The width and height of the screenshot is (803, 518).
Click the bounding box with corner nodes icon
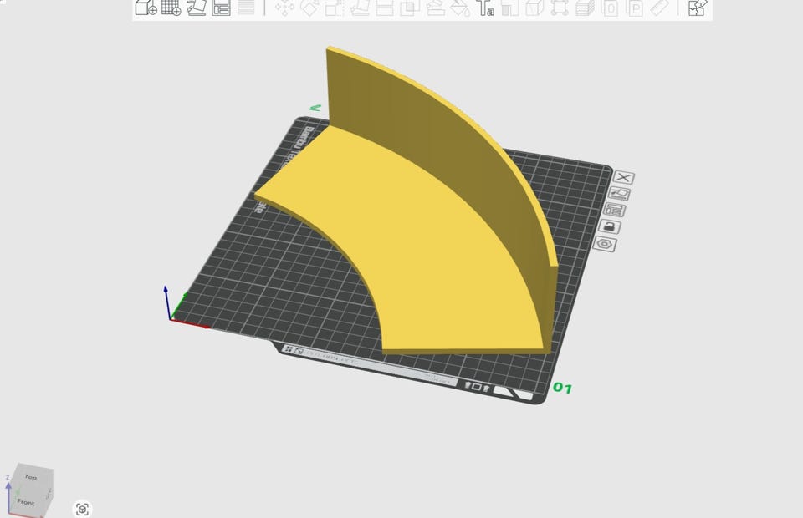coord(560,8)
